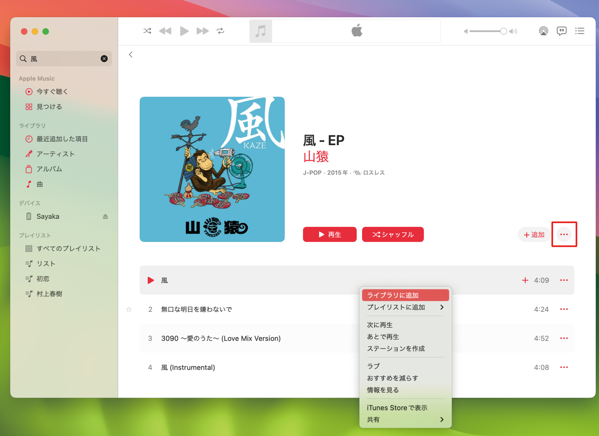Favorite 無口な明日を嫌わないで with the star
The width and height of the screenshot is (599, 436).
pos(129,309)
